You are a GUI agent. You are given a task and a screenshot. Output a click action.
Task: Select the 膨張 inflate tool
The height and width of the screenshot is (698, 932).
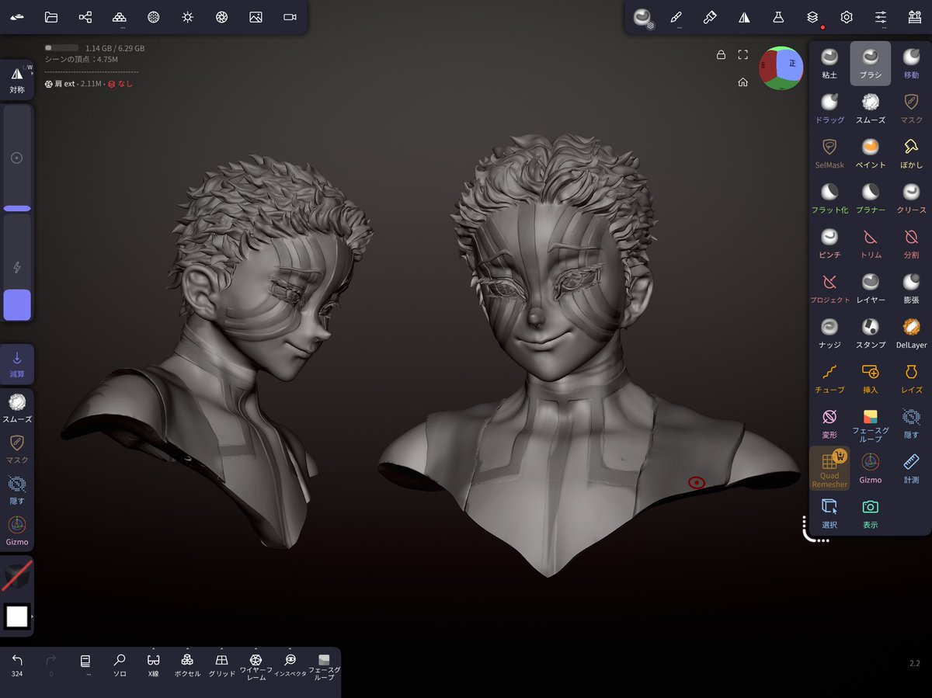911,289
